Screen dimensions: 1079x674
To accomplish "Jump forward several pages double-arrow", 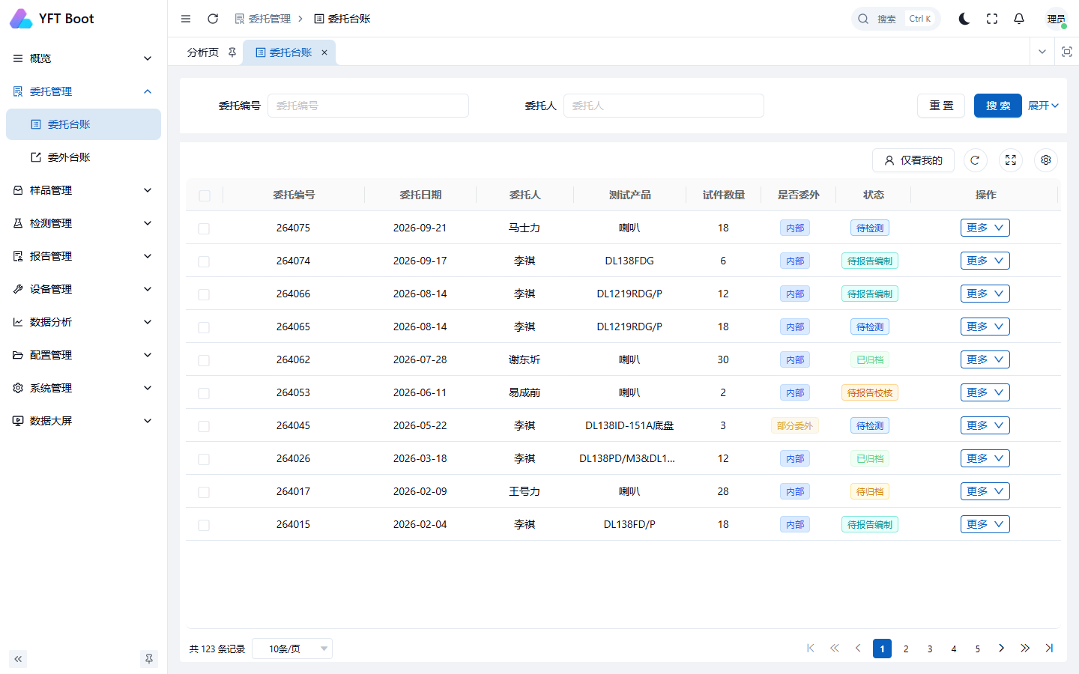I will 1025,649.
